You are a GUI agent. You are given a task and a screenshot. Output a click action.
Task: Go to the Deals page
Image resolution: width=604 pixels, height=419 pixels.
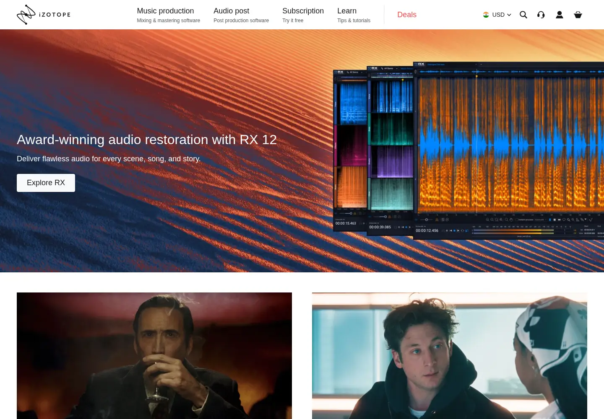pos(407,15)
